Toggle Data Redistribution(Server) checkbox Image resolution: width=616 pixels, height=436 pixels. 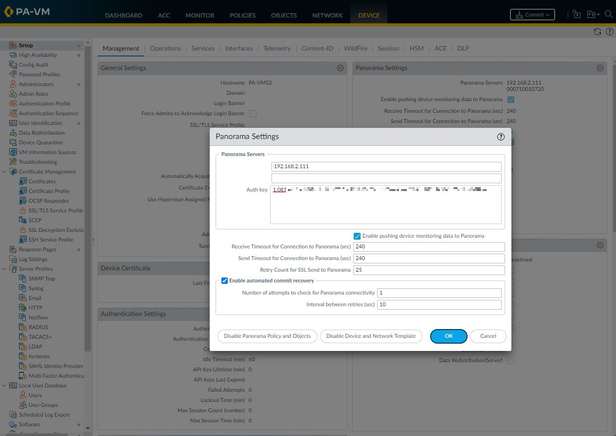(511, 361)
